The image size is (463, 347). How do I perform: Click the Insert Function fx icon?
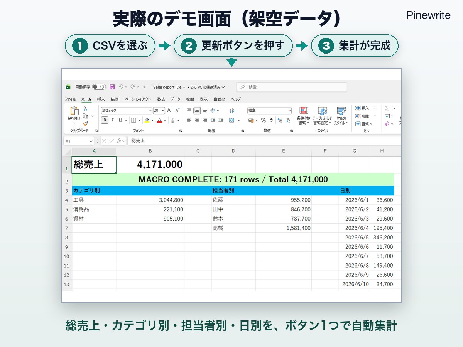(x=119, y=141)
